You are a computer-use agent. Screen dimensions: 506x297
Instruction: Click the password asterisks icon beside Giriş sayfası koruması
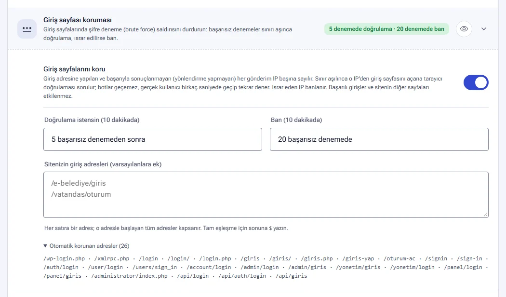click(x=27, y=29)
